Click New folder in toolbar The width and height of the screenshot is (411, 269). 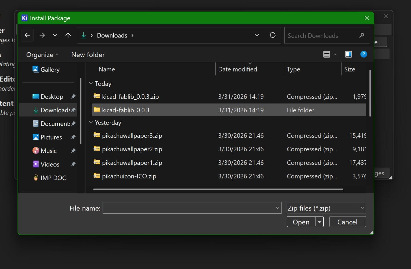[x=88, y=55]
